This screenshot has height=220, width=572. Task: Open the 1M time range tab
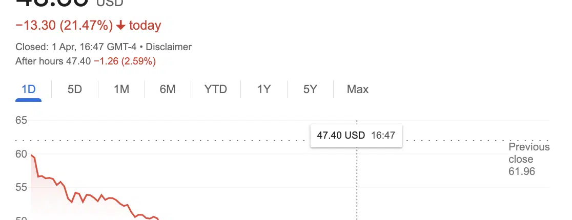[x=121, y=89]
